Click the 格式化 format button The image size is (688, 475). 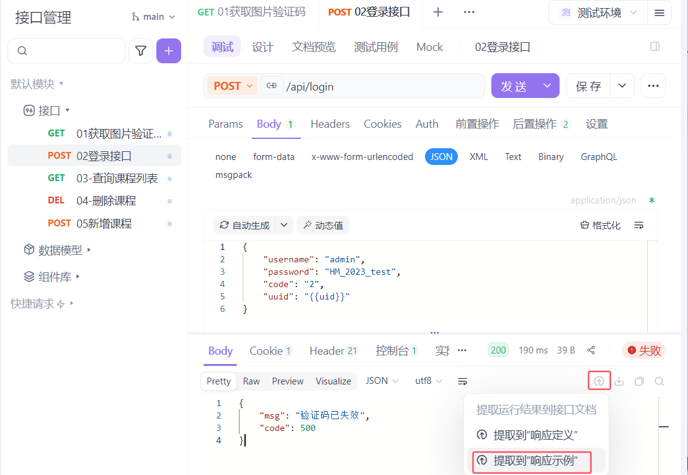pyautogui.click(x=601, y=226)
